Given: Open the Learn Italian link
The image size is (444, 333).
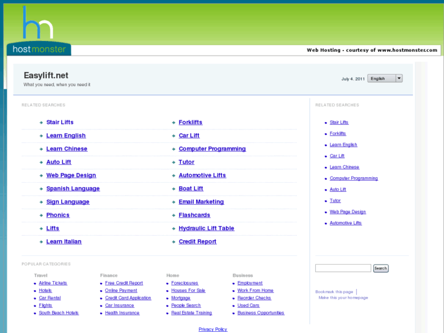Looking at the screenshot, I should [x=64, y=242].
